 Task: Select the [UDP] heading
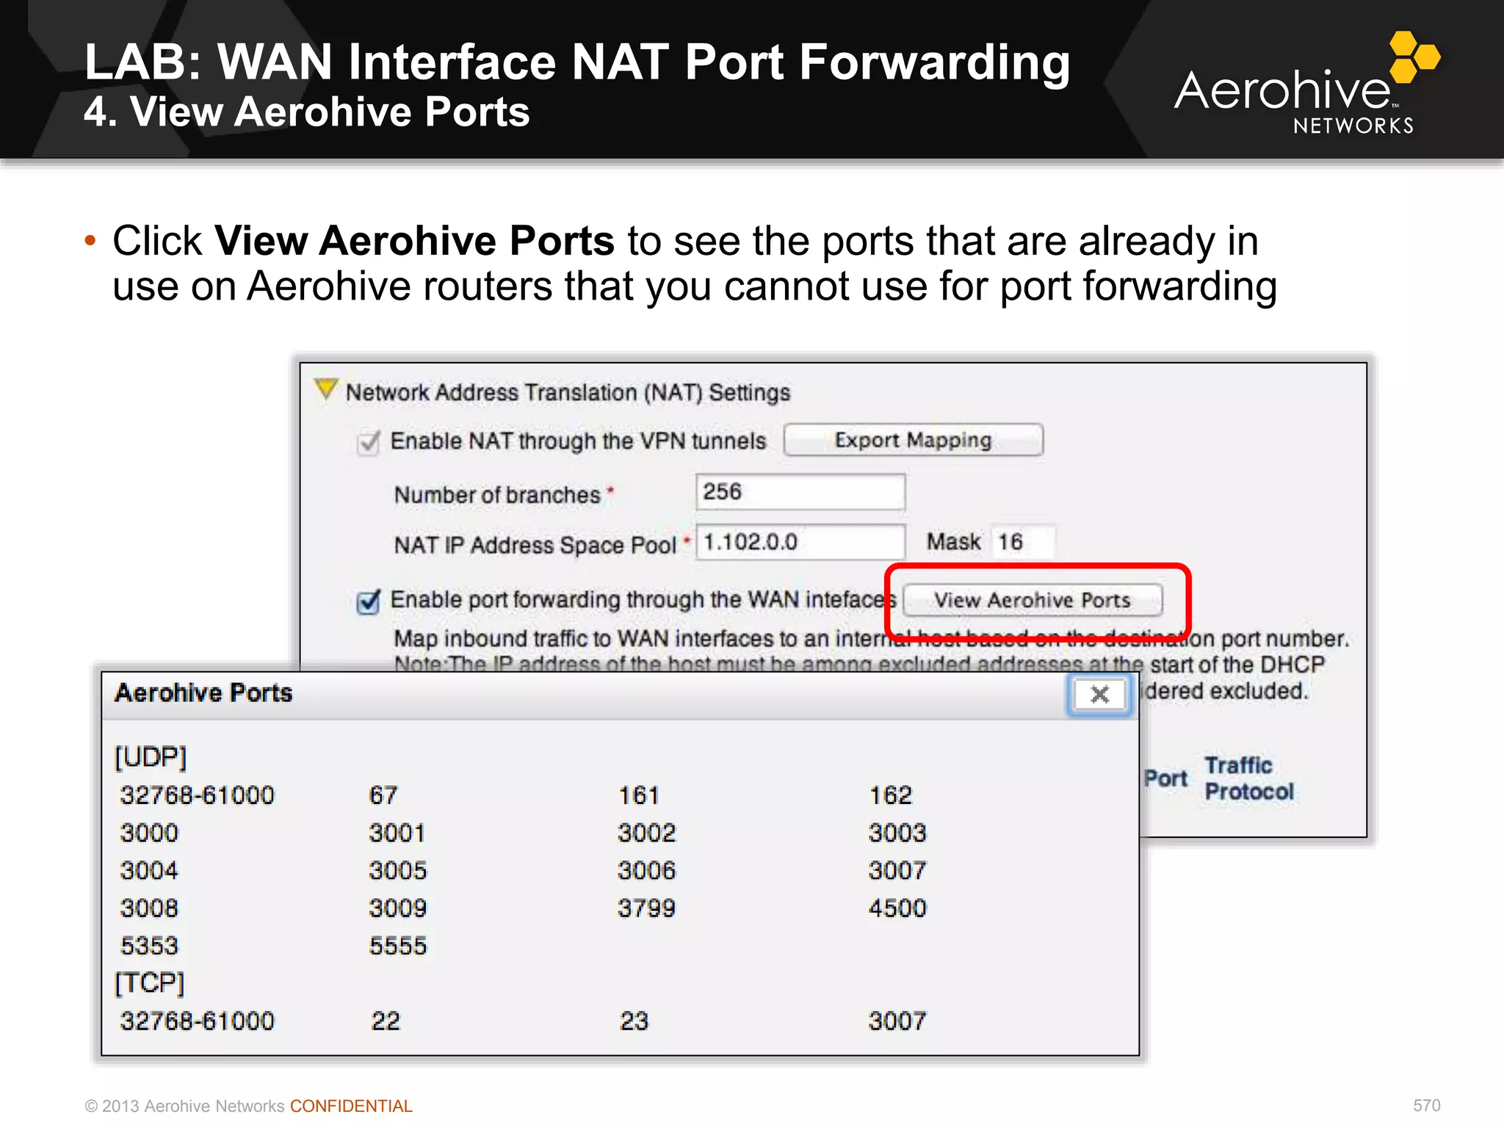coord(151,756)
